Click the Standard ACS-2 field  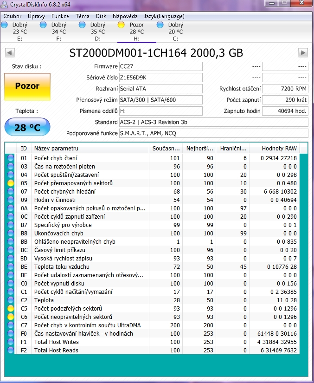213,122
